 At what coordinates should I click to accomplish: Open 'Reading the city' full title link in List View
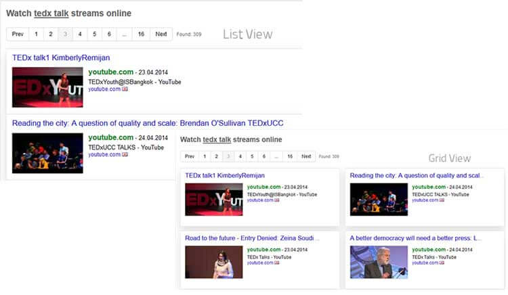point(148,123)
